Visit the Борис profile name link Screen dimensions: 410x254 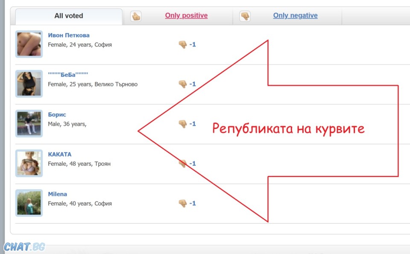click(x=57, y=115)
